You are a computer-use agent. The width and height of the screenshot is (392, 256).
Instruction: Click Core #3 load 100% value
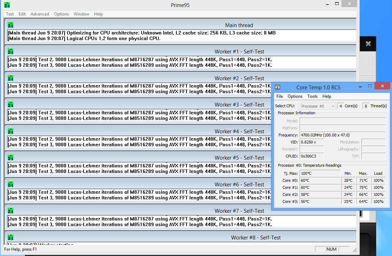[378, 201]
